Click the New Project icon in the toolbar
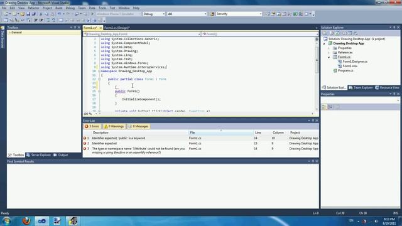Screen dimensions: 402x226 (x=6, y=14)
